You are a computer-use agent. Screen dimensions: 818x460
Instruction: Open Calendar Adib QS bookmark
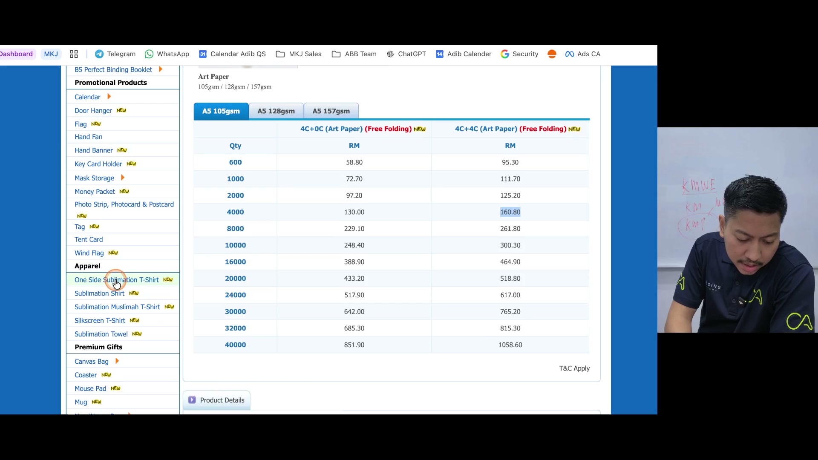232,54
